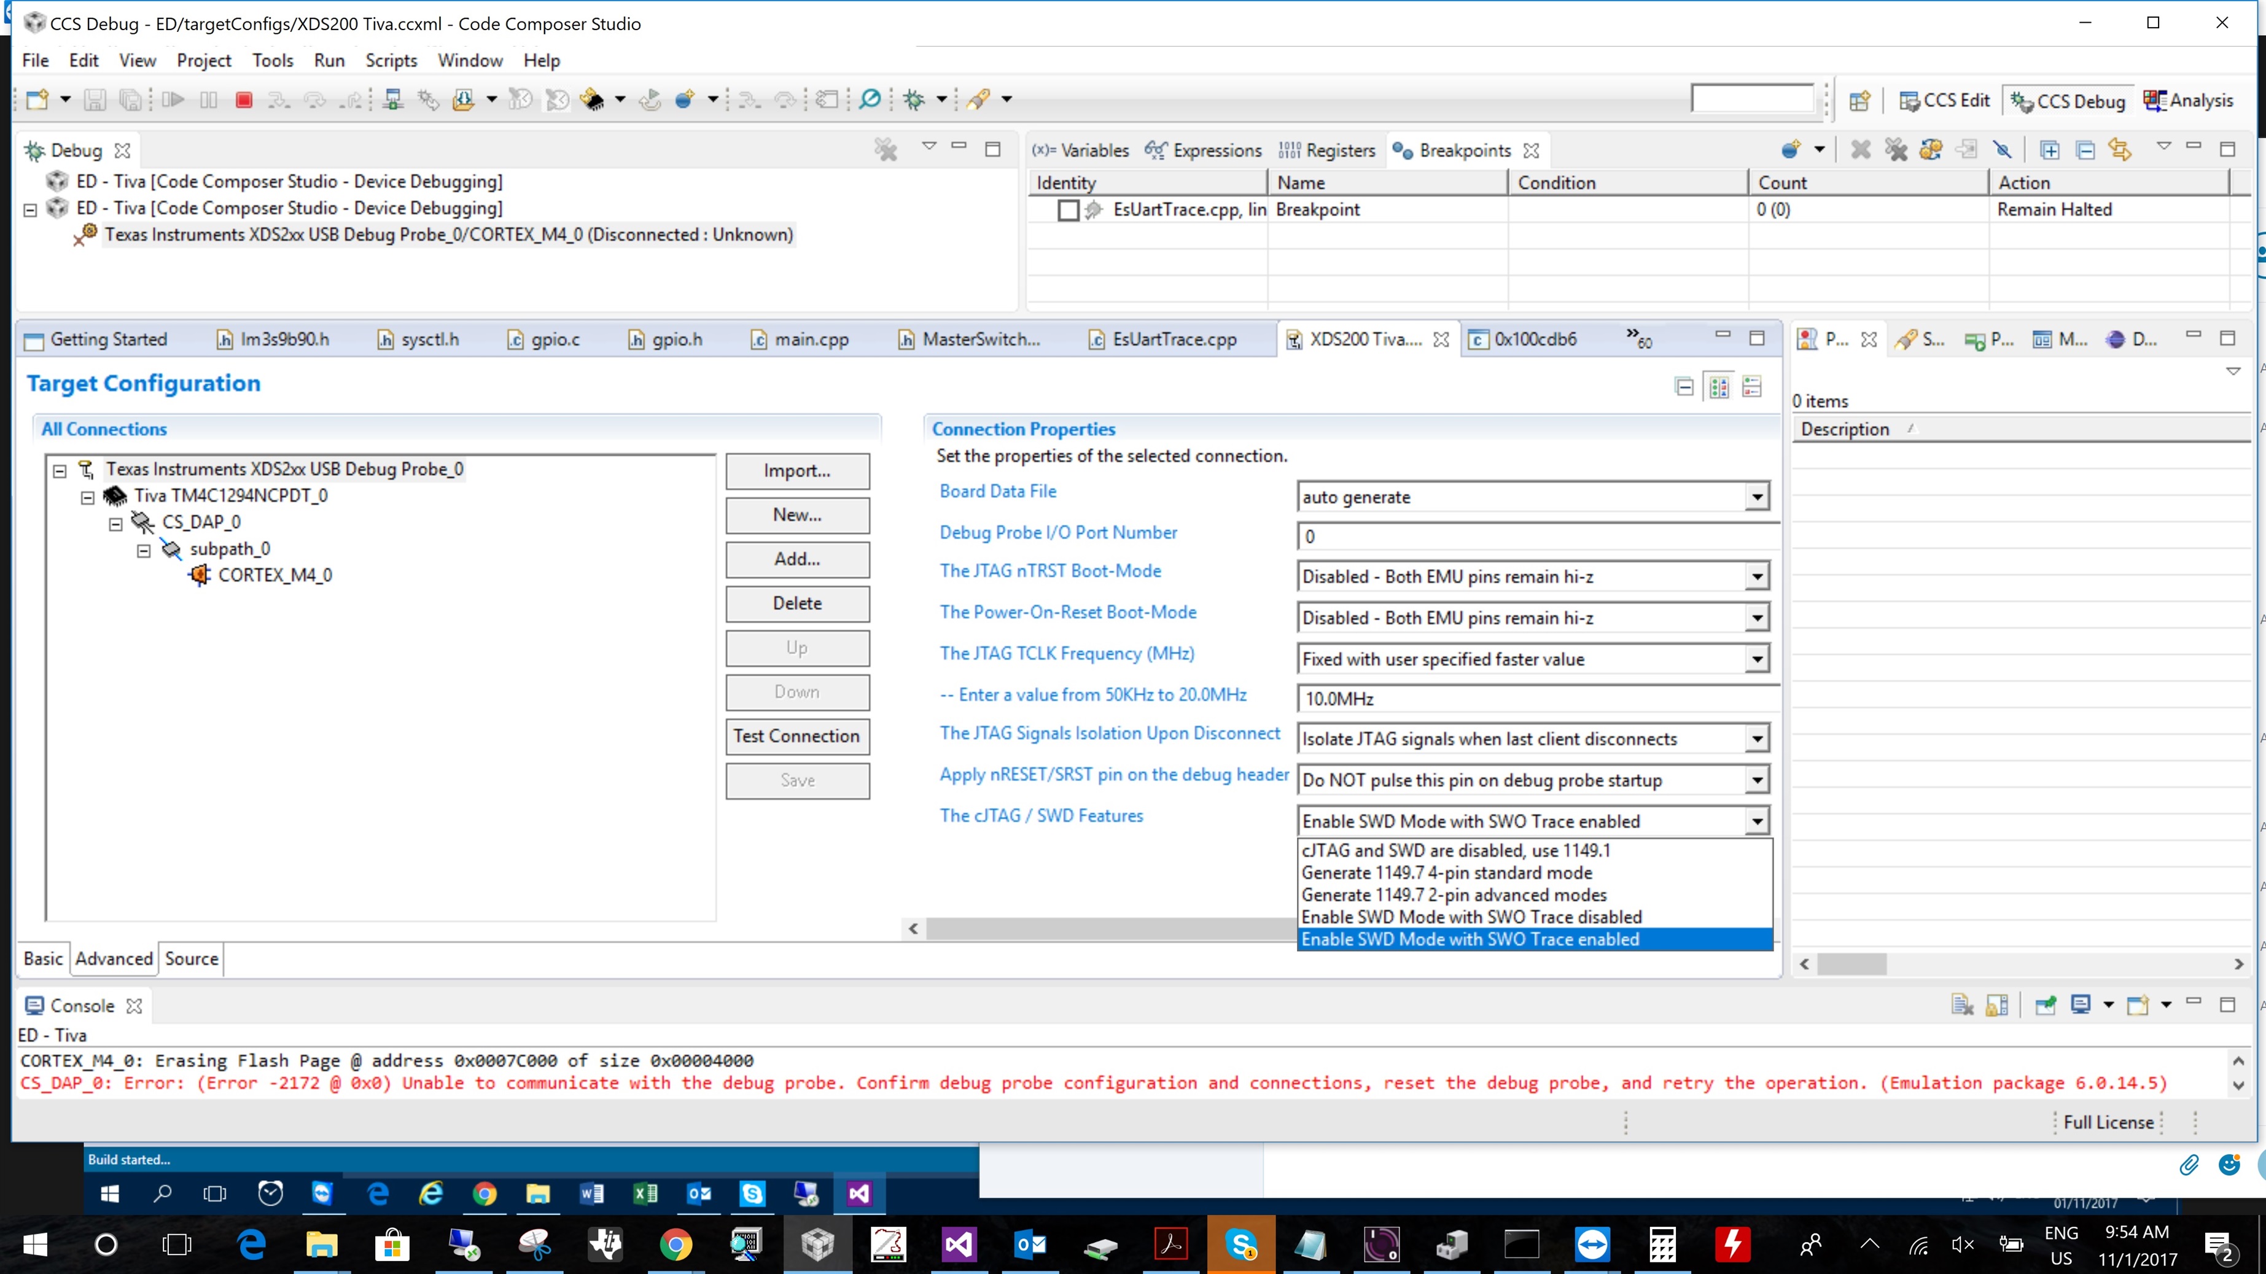Open the JTAG TCLK Frequency dropdown
The image size is (2266, 1274).
1757,659
